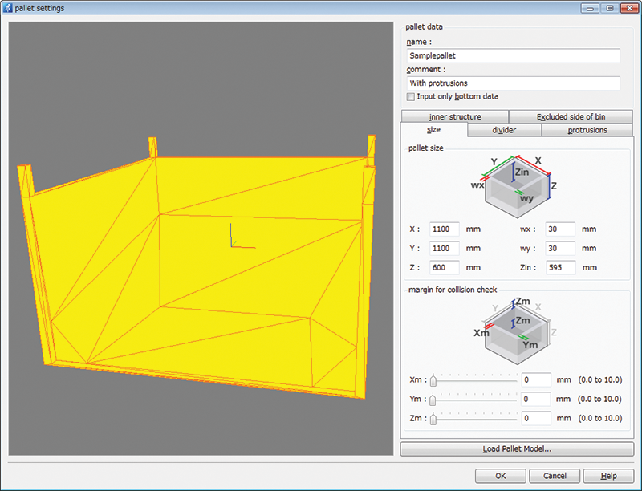642x491 pixels.
Task: Open the protrusions tab
Action: click(587, 130)
